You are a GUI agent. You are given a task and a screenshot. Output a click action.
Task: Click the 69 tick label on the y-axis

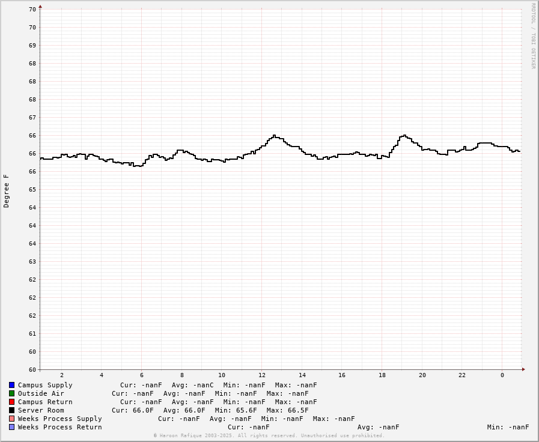pos(32,45)
